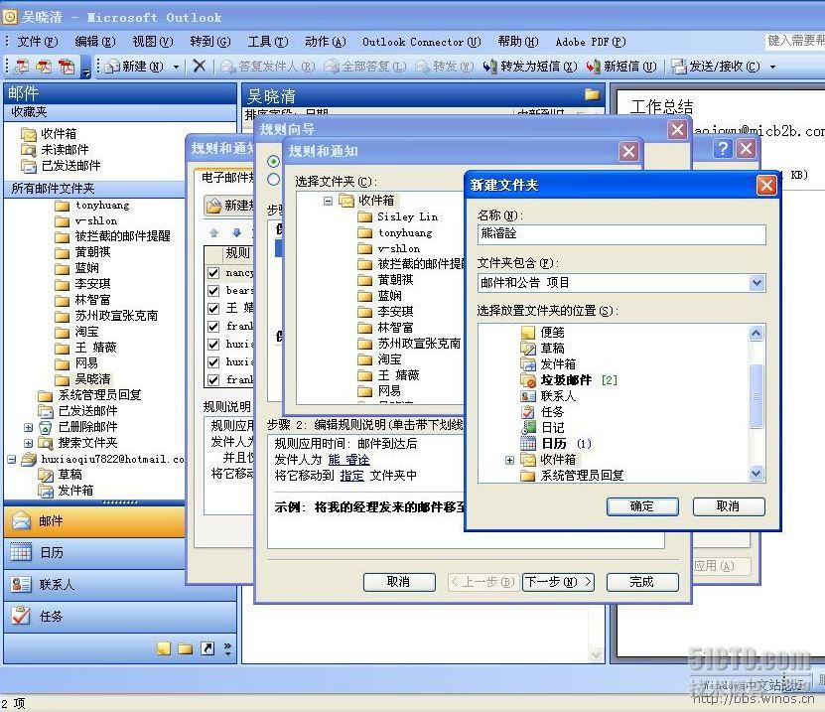The width and height of the screenshot is (825, 712).
Task: Expand 搜索文件夹 in left folder list
Action: click(29, 443)
